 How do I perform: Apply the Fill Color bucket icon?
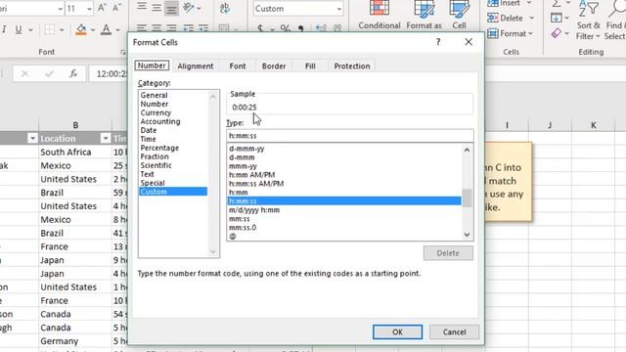click(81, 30)
